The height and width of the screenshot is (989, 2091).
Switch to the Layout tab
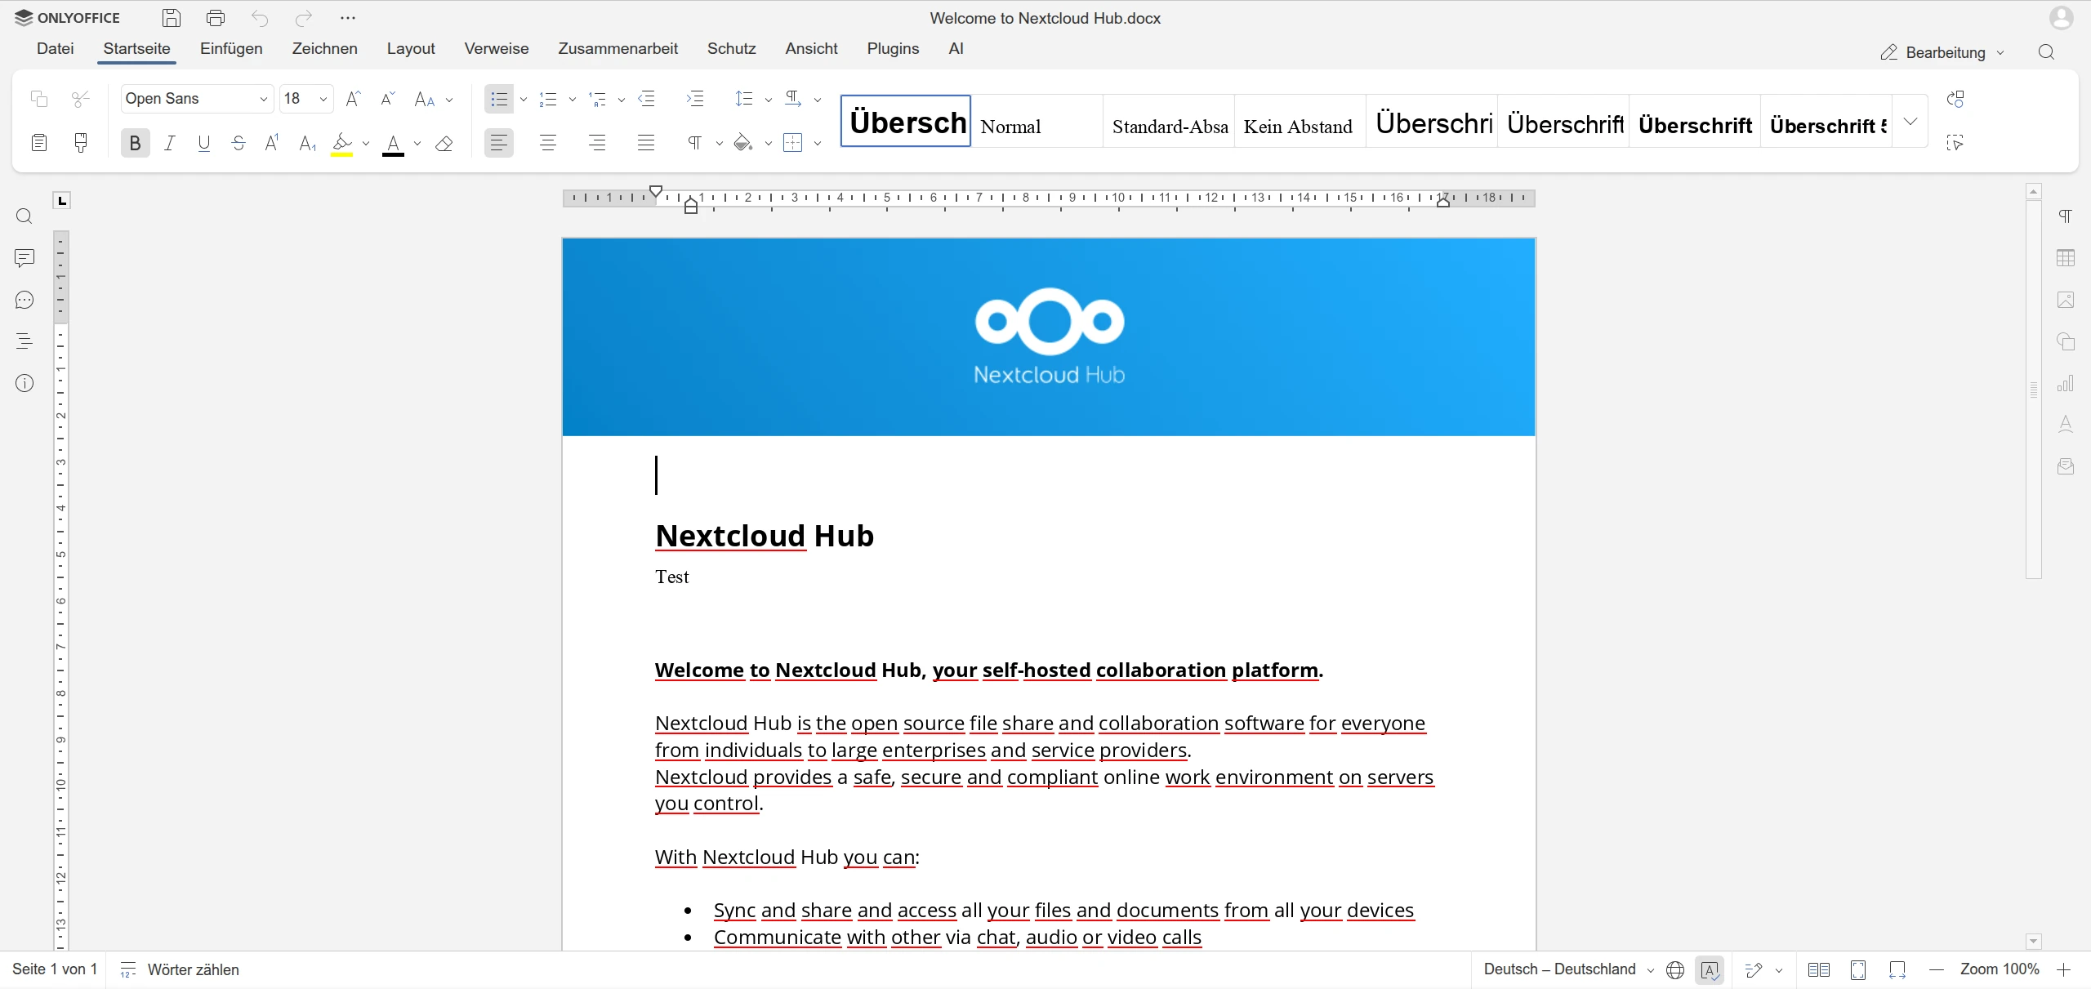coord(411,49)
